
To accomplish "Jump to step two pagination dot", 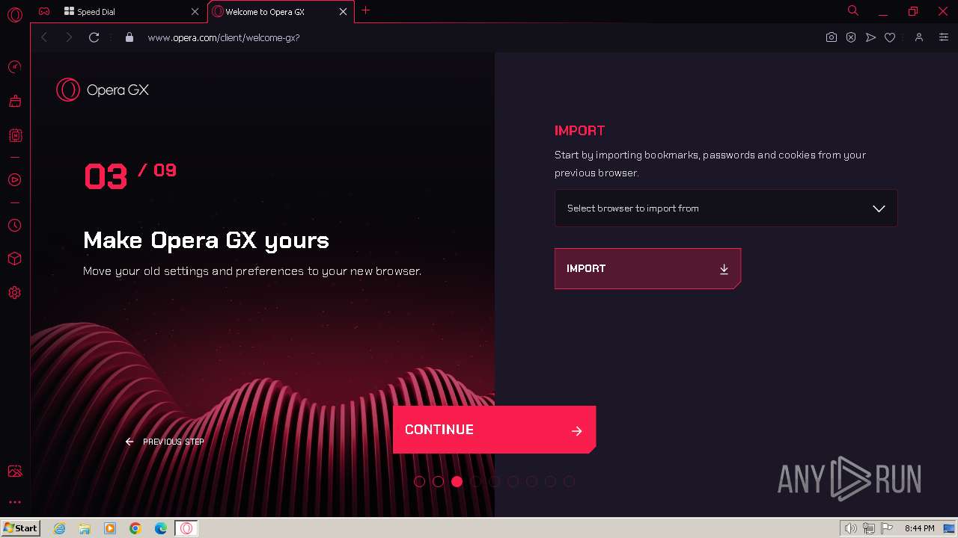I will [438, 481].
